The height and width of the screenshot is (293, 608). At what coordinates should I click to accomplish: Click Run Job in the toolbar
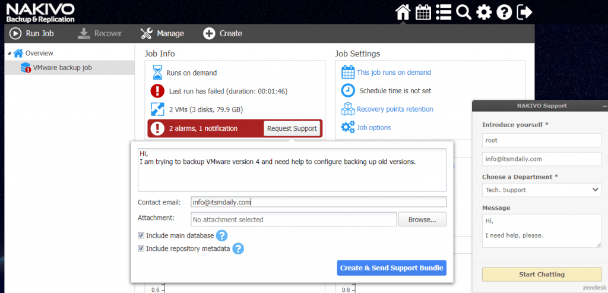click(31, 34)
